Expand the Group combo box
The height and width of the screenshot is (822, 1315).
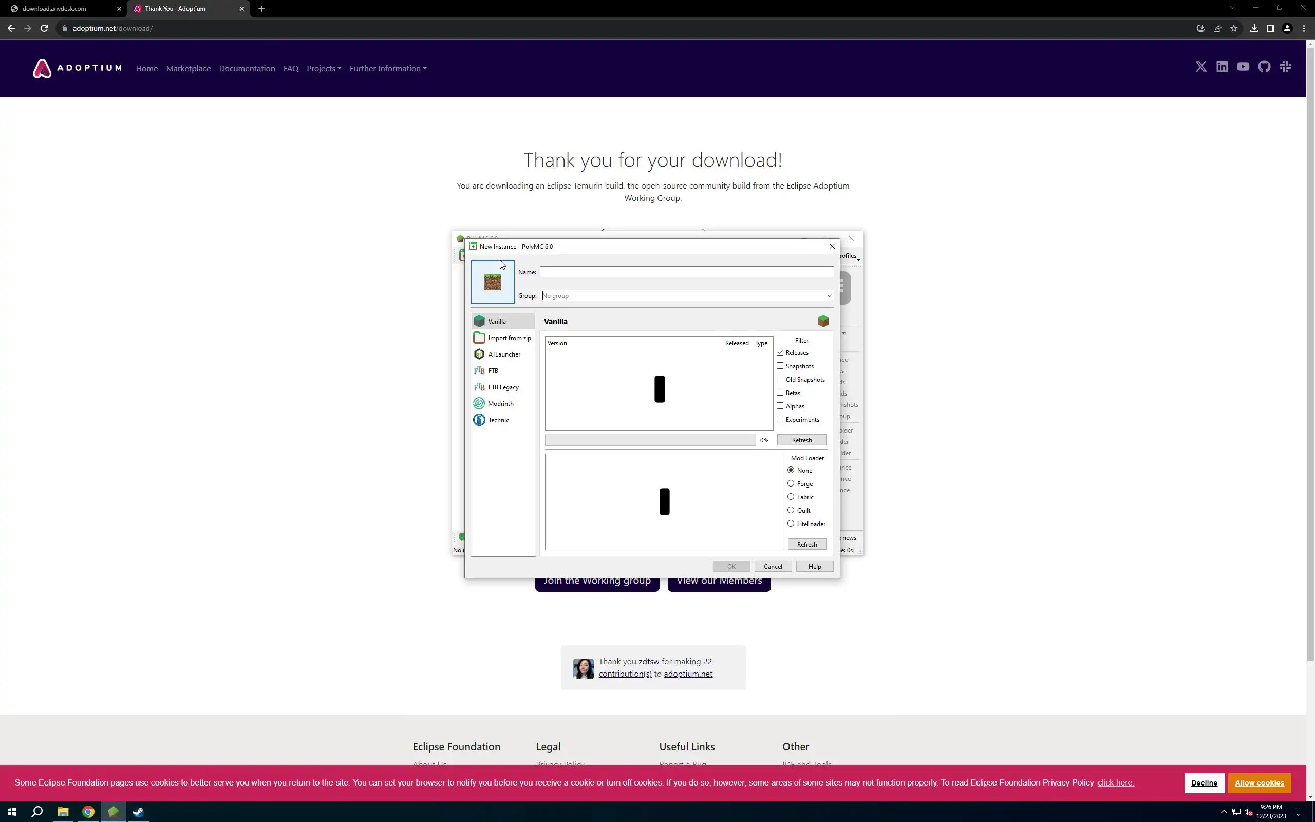tap(829, 296)
